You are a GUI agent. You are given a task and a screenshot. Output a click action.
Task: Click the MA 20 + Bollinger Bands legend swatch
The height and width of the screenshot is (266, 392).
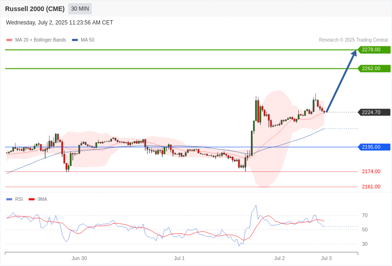[9, 40]
